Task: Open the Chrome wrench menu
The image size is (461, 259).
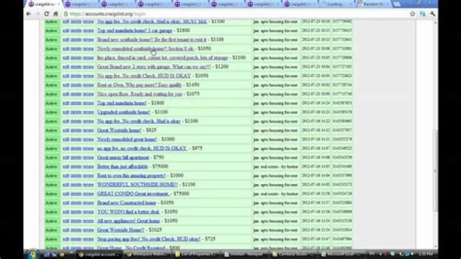Action: 432,13
